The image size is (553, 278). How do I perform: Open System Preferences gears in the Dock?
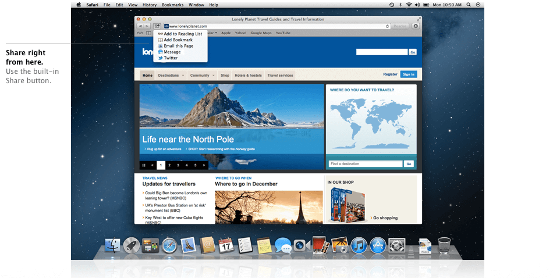[397, 245]
